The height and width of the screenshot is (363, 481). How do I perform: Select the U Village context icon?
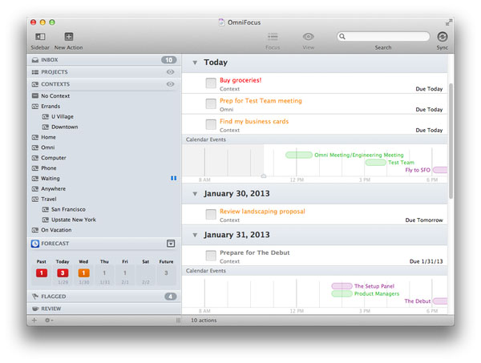click(46, 116)
